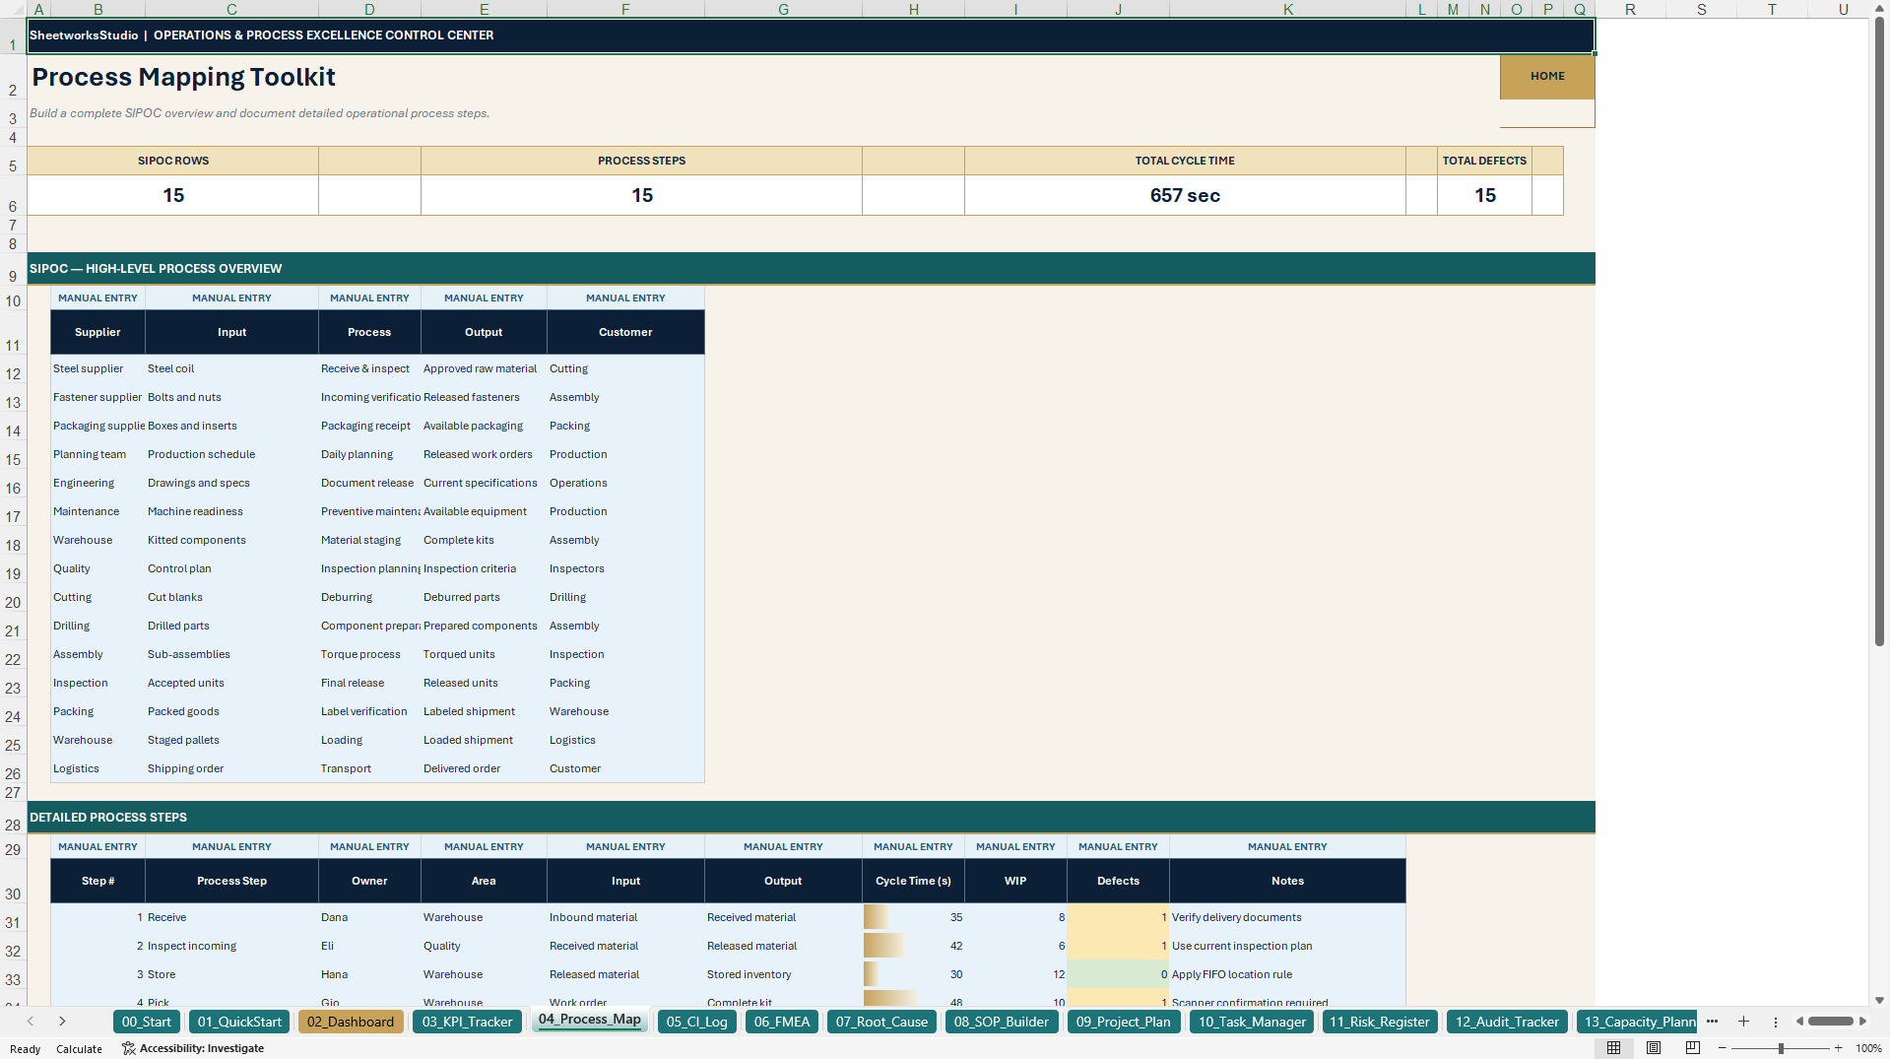Click the Select All corner button
1890x1059 pixels.
coord(13,9)
